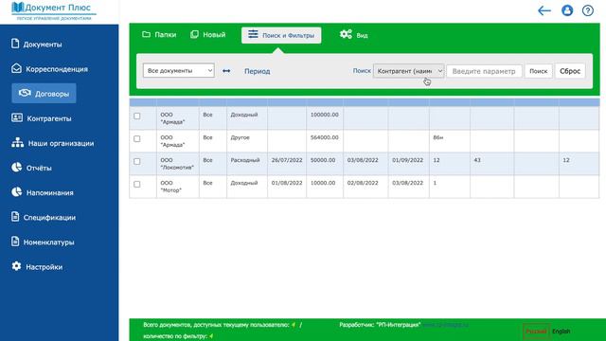The width and height of the screenshot is (606, 341).
Task: Tick checkbox for ООО Армада Доходный row
Action: 136,116
